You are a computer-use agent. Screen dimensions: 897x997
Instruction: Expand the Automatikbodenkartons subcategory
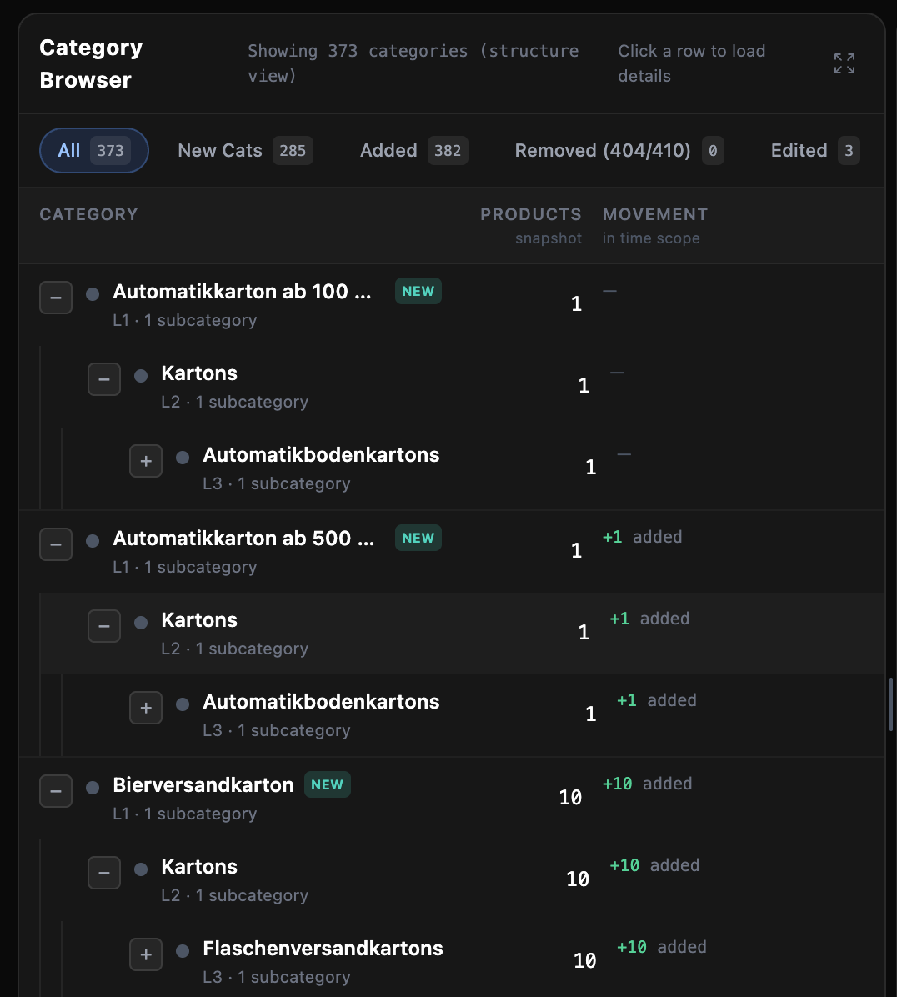[146, 460]
